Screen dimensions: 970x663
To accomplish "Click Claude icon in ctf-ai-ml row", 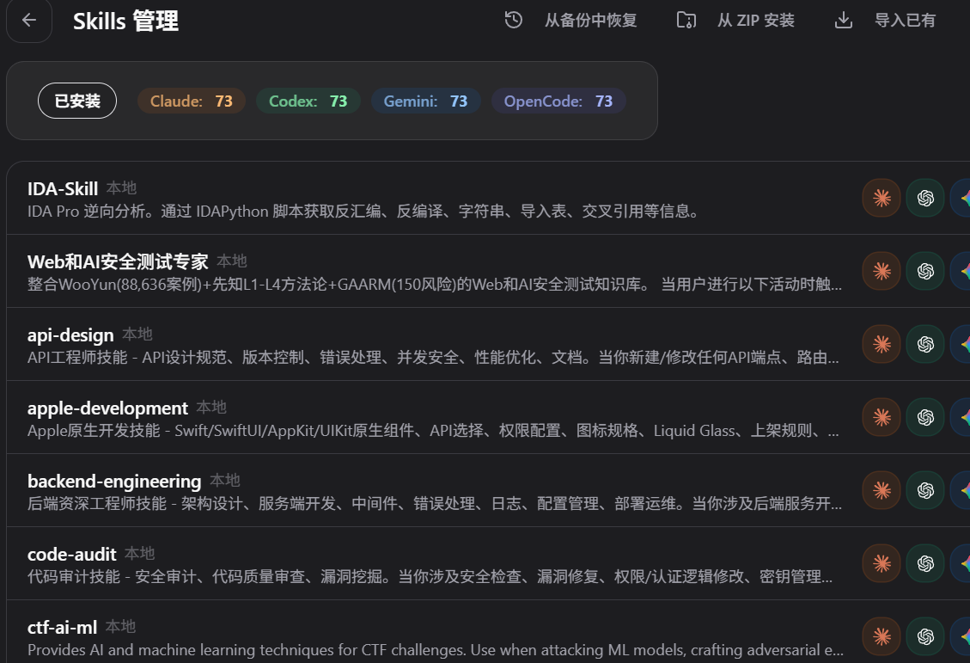I will [882, 636].
